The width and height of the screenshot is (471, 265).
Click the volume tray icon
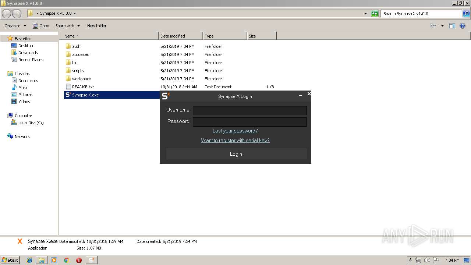pos(427,260)
